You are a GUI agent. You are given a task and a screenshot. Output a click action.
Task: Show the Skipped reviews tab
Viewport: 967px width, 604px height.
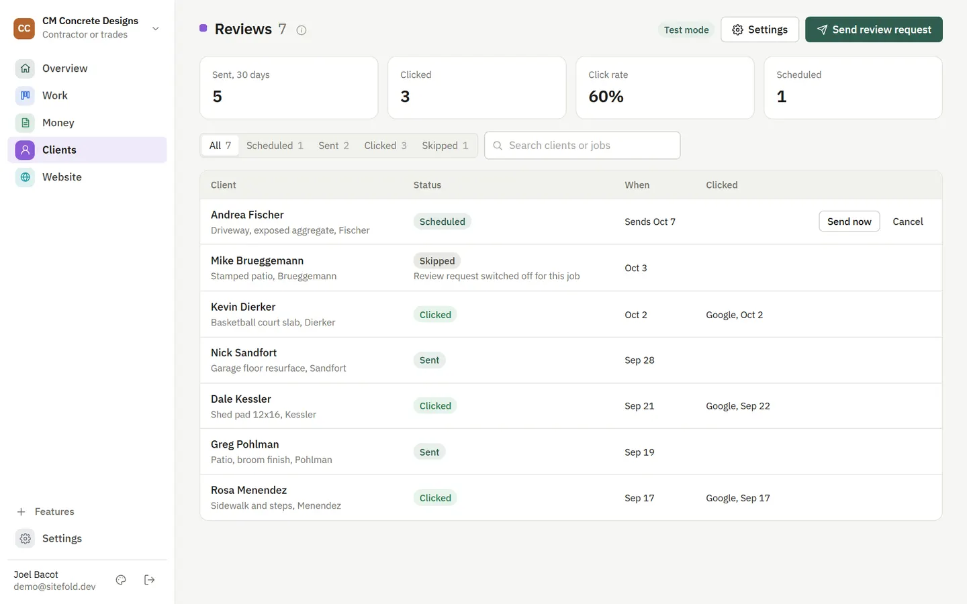pyautogui.click(x=445, y=146)
